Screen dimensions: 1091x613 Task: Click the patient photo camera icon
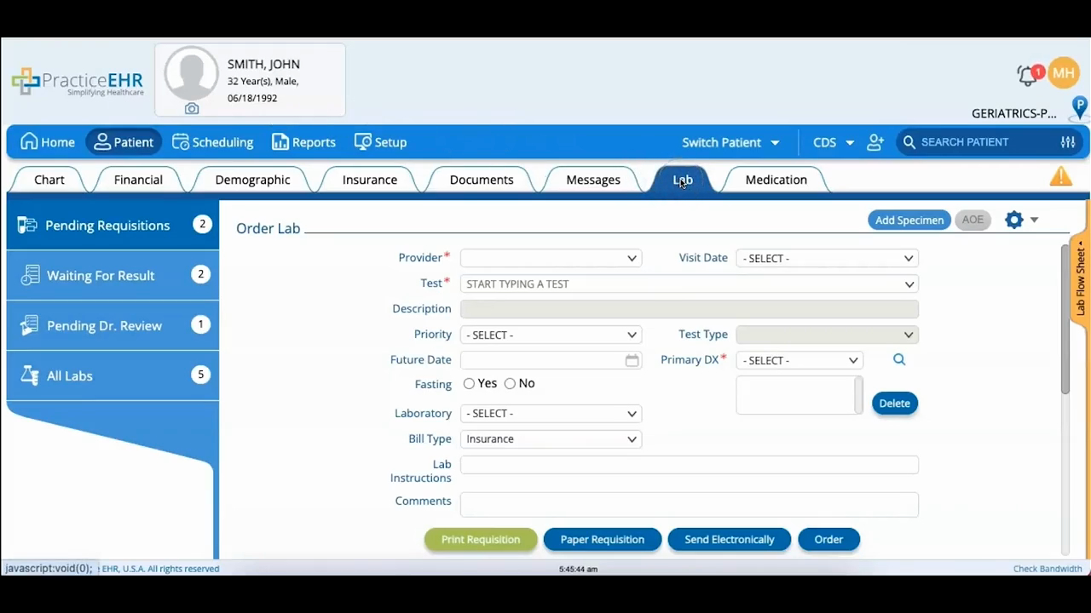click(x=192, y=109)
